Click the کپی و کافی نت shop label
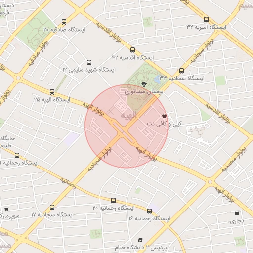The image size is (253, 253). (164, 124)
